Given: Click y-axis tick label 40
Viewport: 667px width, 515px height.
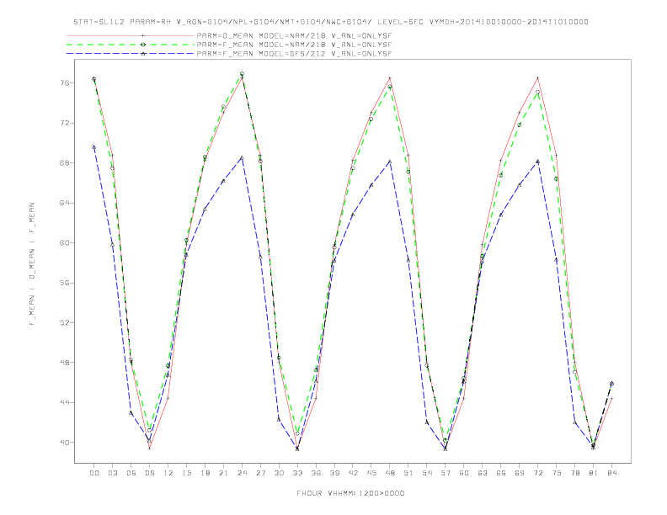Looking at the screenshot, I should (x=64, y=443).
